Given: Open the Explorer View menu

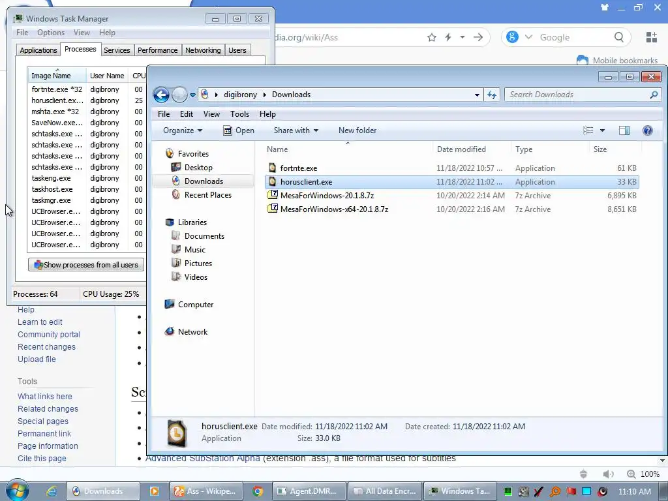Looking at the screenshot, I should click(x=211, y=114).
